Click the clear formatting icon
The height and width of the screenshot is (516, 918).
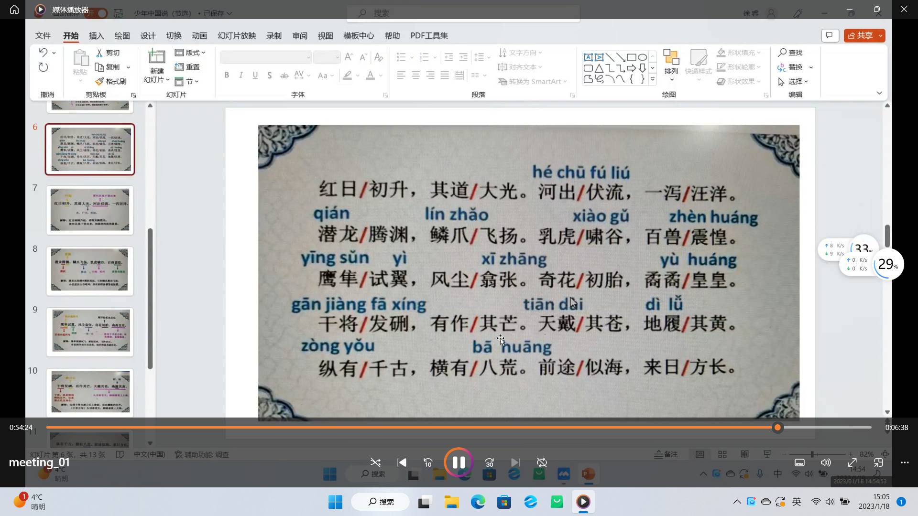(x=379, y=57)
